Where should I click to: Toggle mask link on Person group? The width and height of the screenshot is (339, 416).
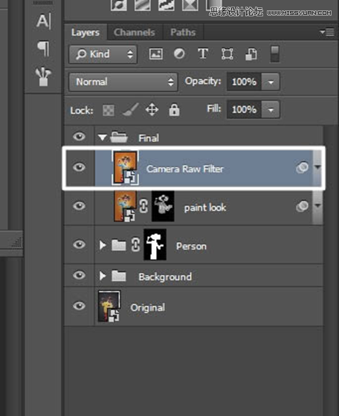click(x=135, y=244)
